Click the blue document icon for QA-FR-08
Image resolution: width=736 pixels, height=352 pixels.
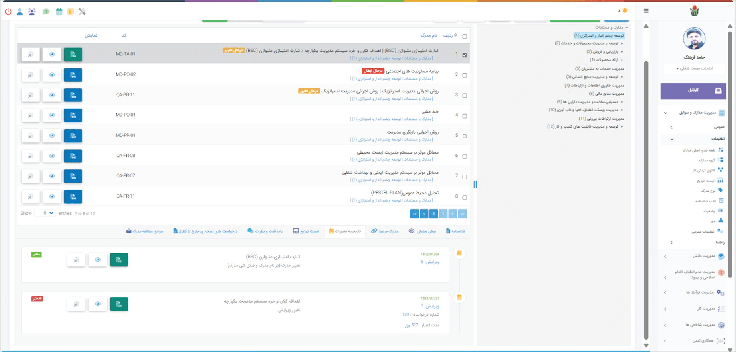[73, 156]
